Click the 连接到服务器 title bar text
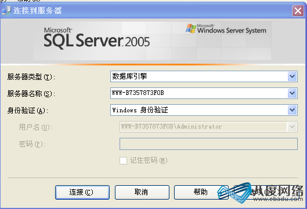 pyautogui.click(x=37, y=10)
